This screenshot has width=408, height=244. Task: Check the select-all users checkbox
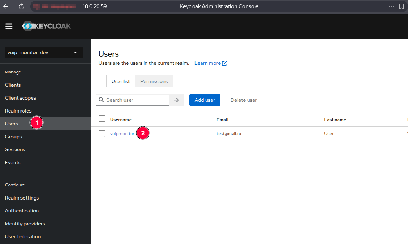pyautogui.click(x=102, y=119)
